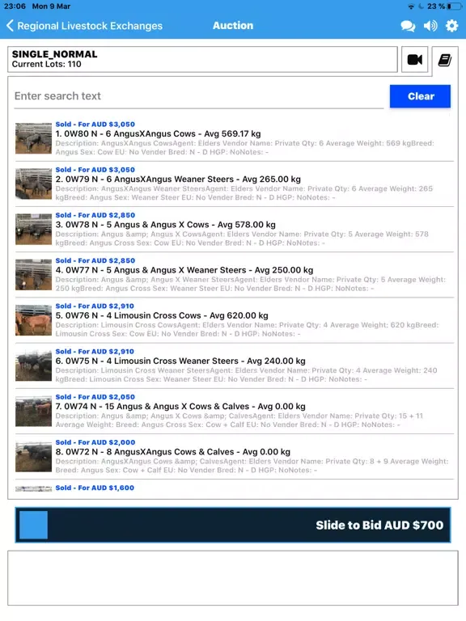Open the chat messages icon
The width and height of the screenshot is (466, 621).
pyautogui.click(x=408, y=26)
